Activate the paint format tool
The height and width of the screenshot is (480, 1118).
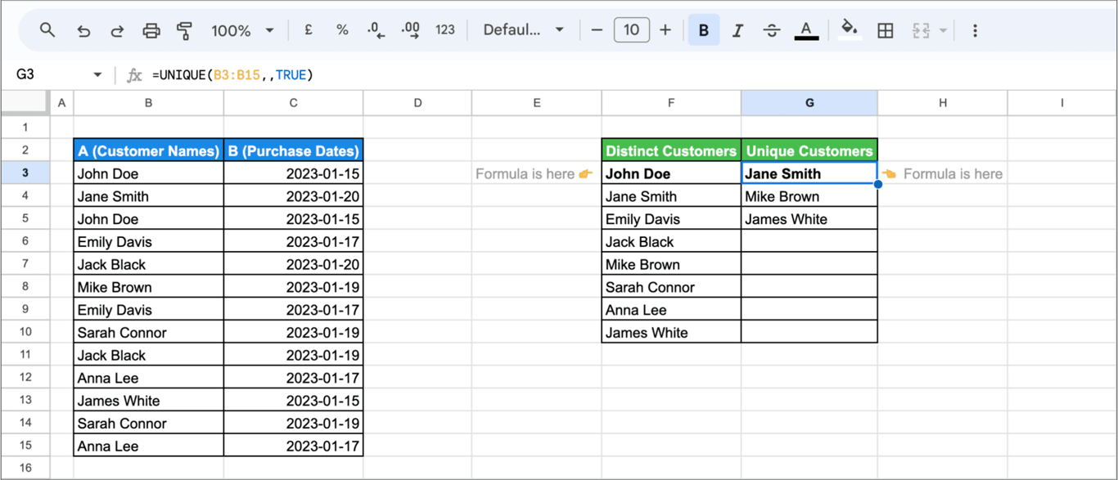tap(185, 31)
